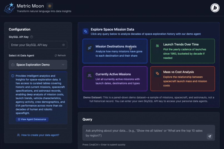Viewport: 224px width, 149px height.
Task: Toggle light theme with the sun icon
Action: 50,6
